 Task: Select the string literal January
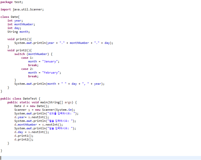(50, 61)
